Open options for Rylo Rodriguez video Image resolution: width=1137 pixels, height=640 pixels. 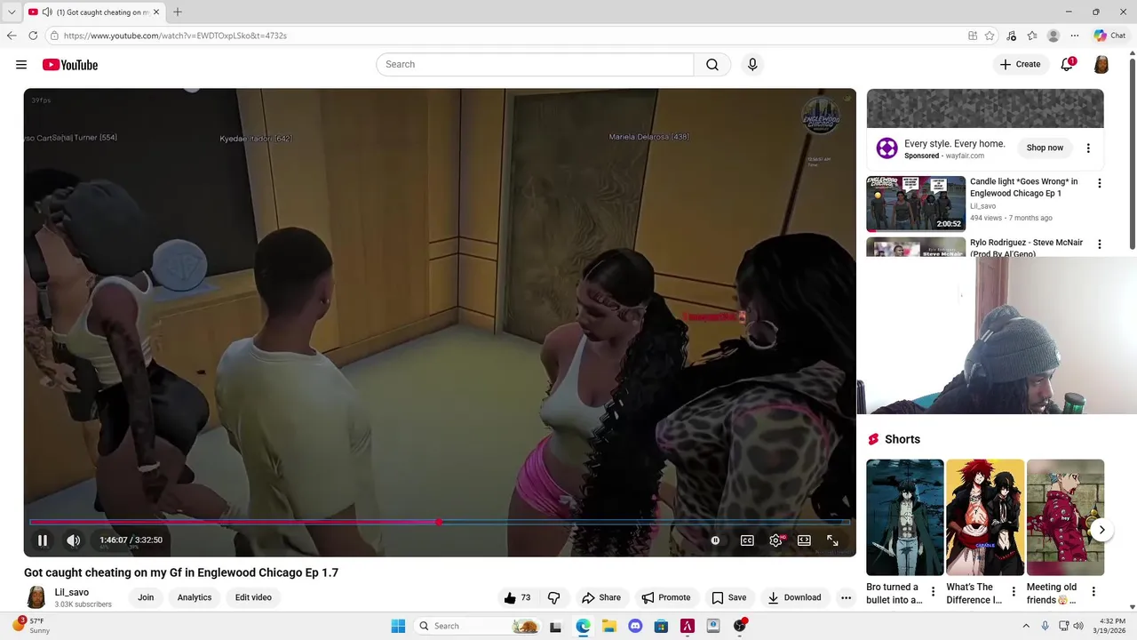(1099, 244)
